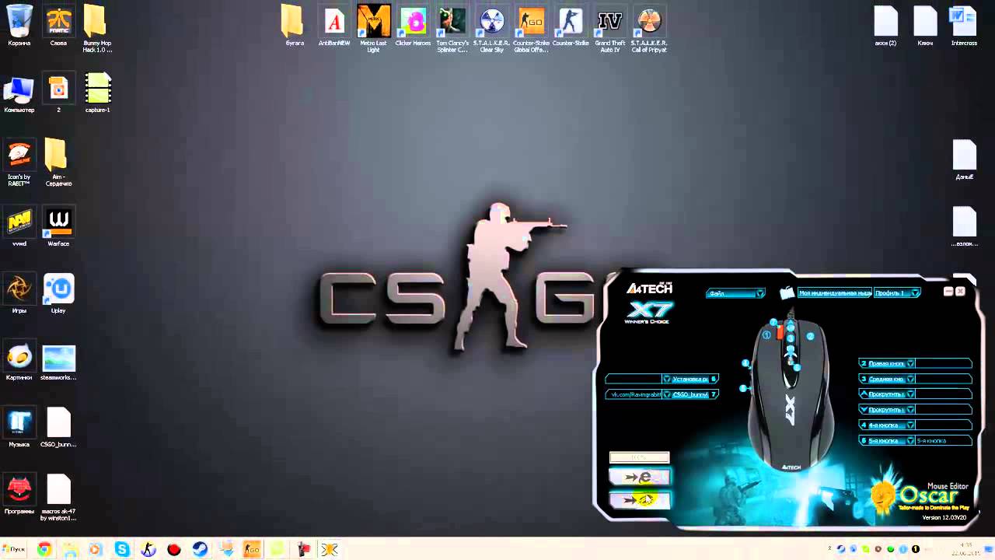Click the profile name field Моя индивидуальная мышь
The width and height of the screenshot is (995, 560).
click(x=835, y=293)
